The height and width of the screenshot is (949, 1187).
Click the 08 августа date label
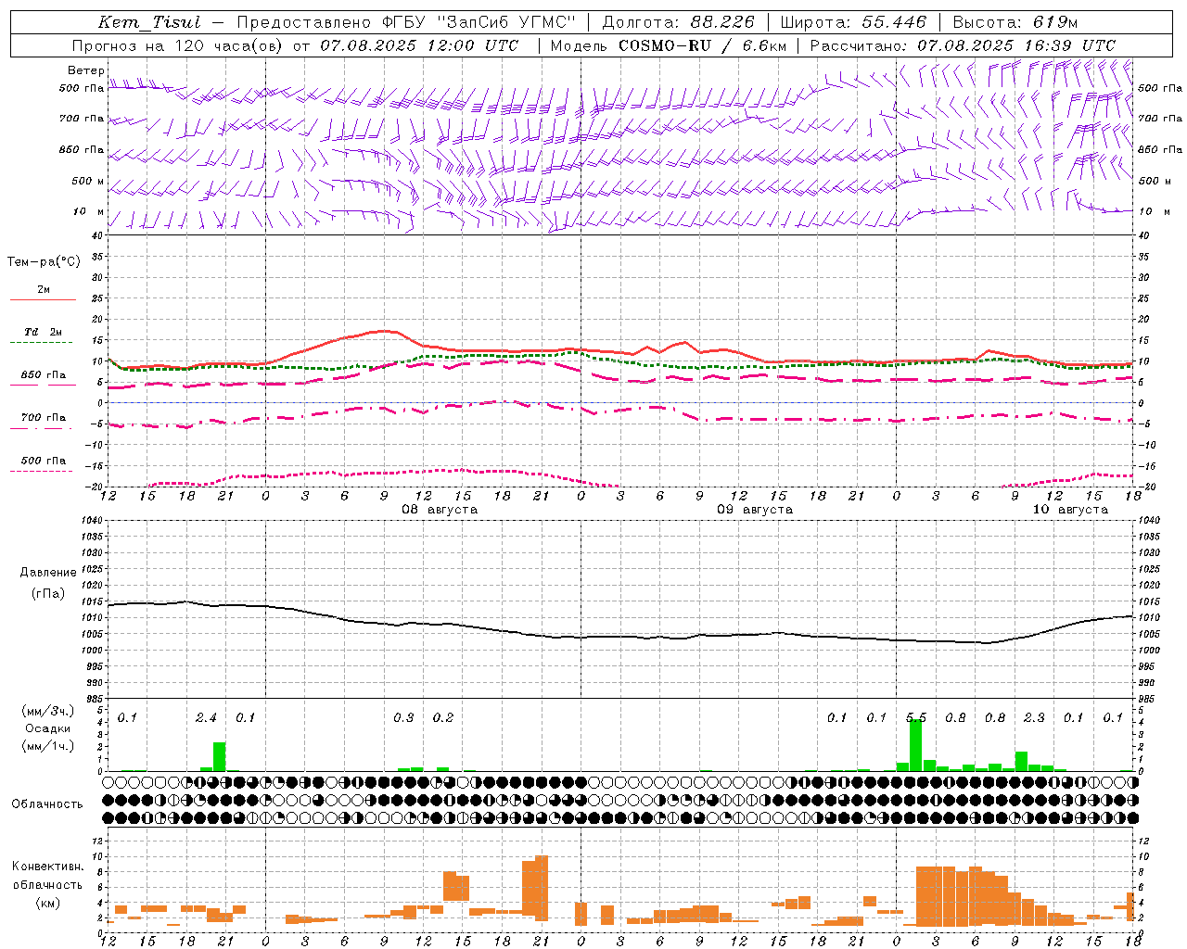click(439, 510)
